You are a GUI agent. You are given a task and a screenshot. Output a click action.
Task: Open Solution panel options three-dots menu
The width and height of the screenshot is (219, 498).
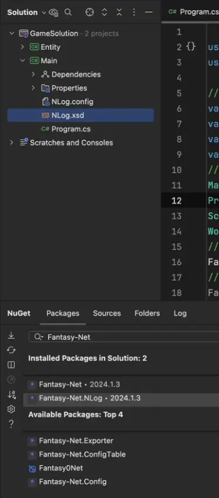pyautogui.click(x=134, y=12)
